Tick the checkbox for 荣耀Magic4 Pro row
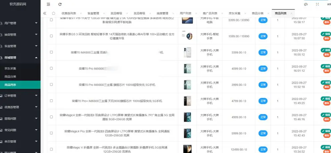 [51, 133]
